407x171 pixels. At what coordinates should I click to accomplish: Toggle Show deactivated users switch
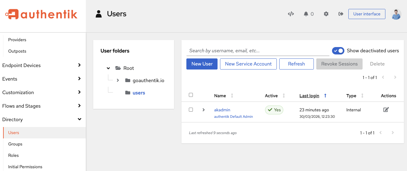point(338,51)
